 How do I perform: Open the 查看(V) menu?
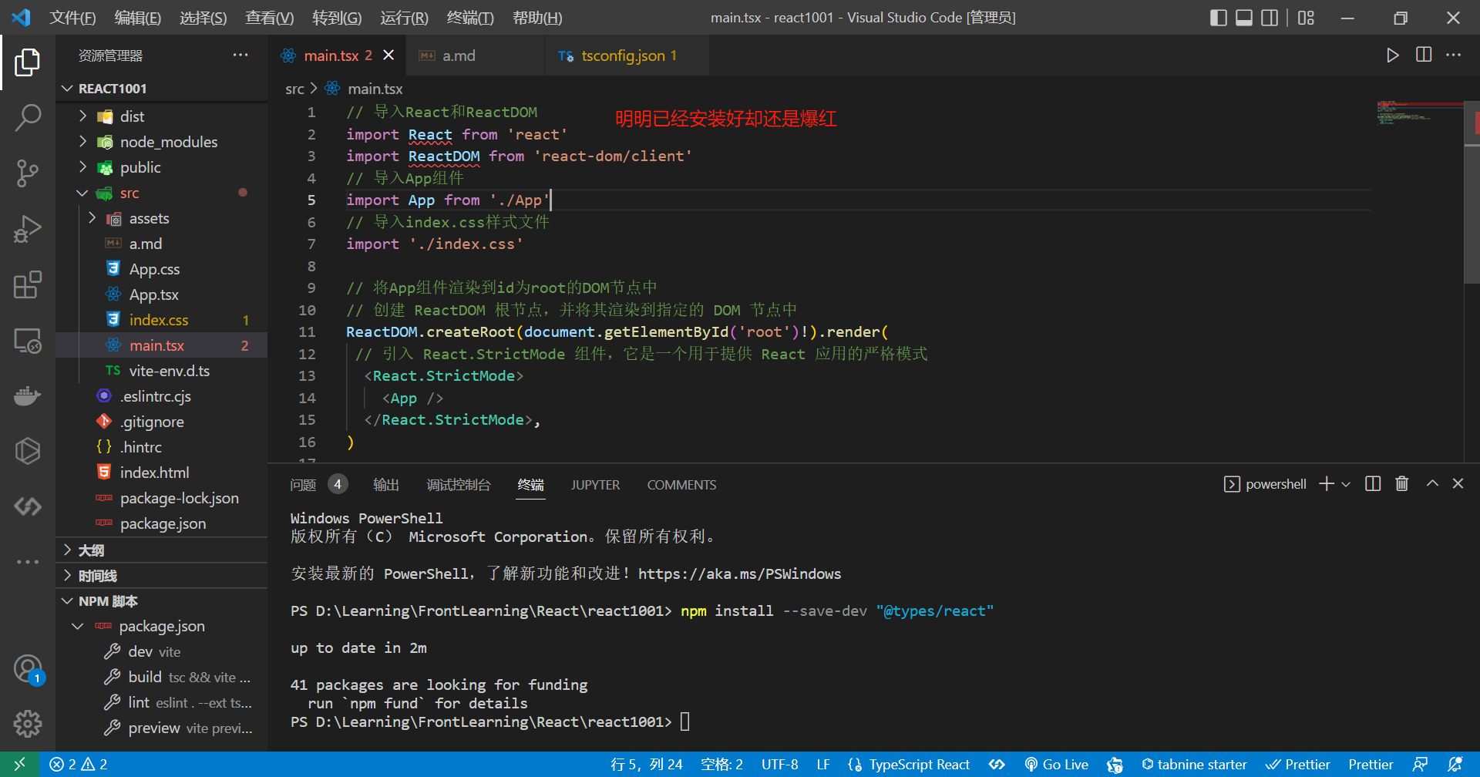269,17
